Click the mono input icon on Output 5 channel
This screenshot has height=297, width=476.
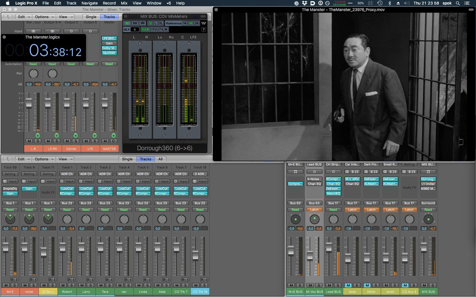(71, 31)
